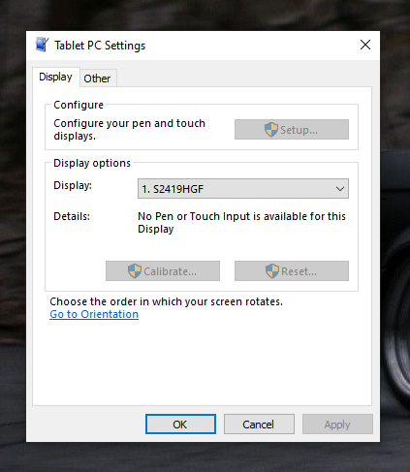Viewport: 410px width, 472px height.
Task: Follow the Go to Orientation link
Action: [x=94, y=314]
